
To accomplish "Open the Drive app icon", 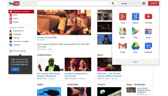I will point(135,46).
